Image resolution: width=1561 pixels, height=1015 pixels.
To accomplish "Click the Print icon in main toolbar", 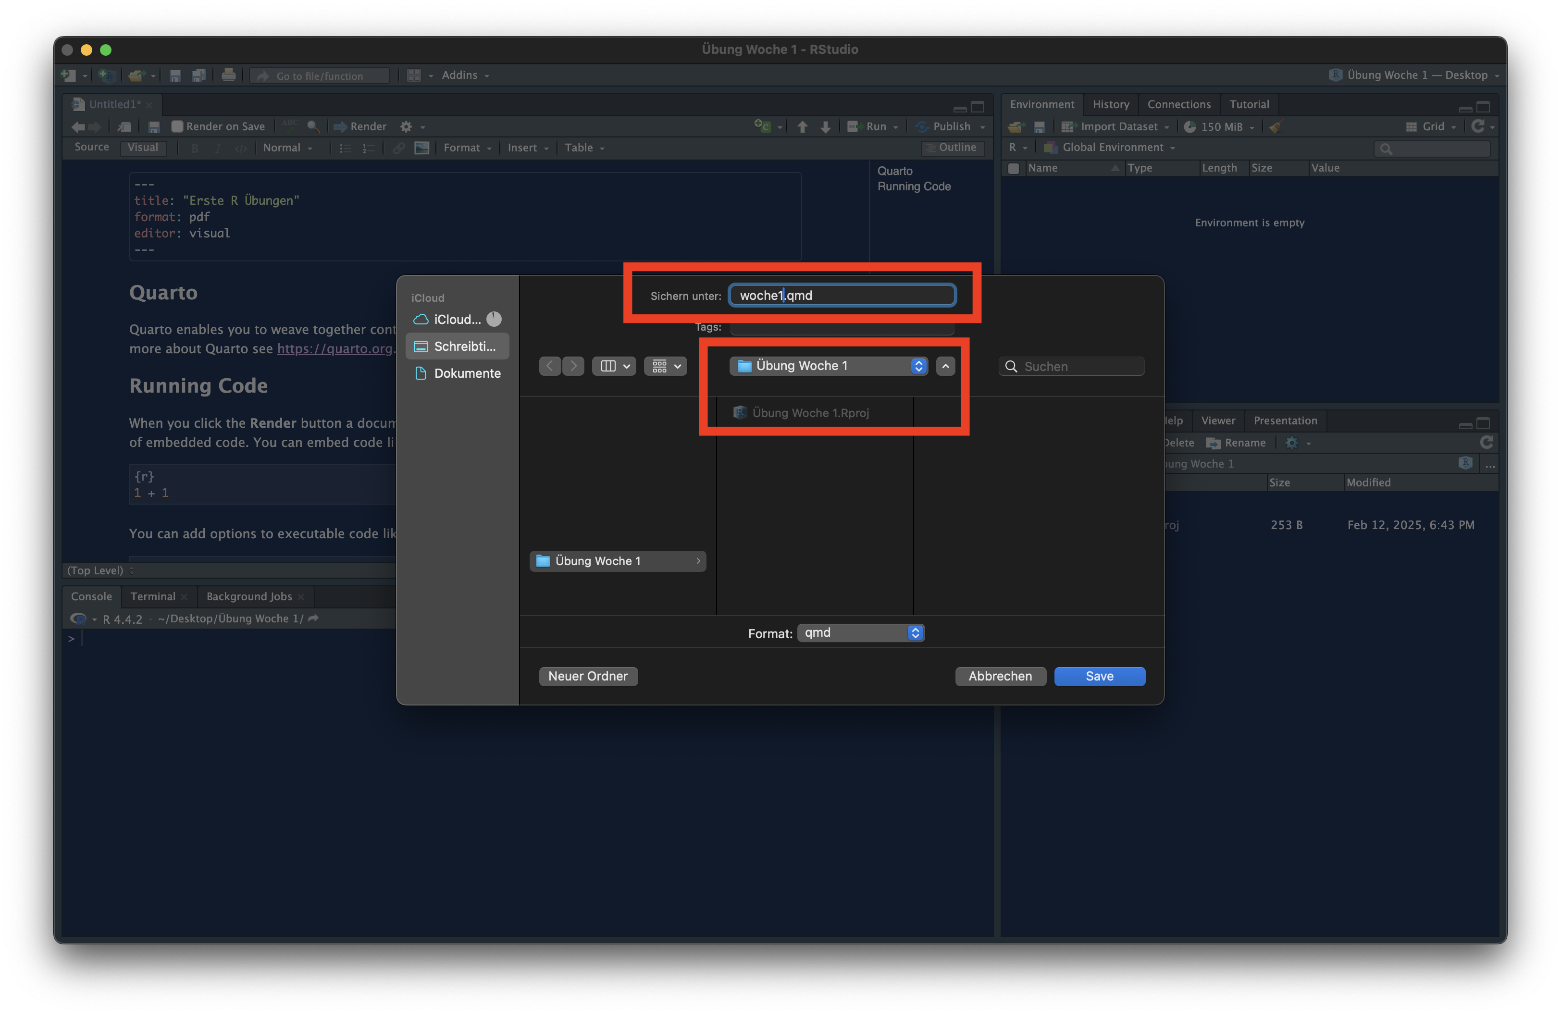I will pyautogui.click(x=228, y=75).
